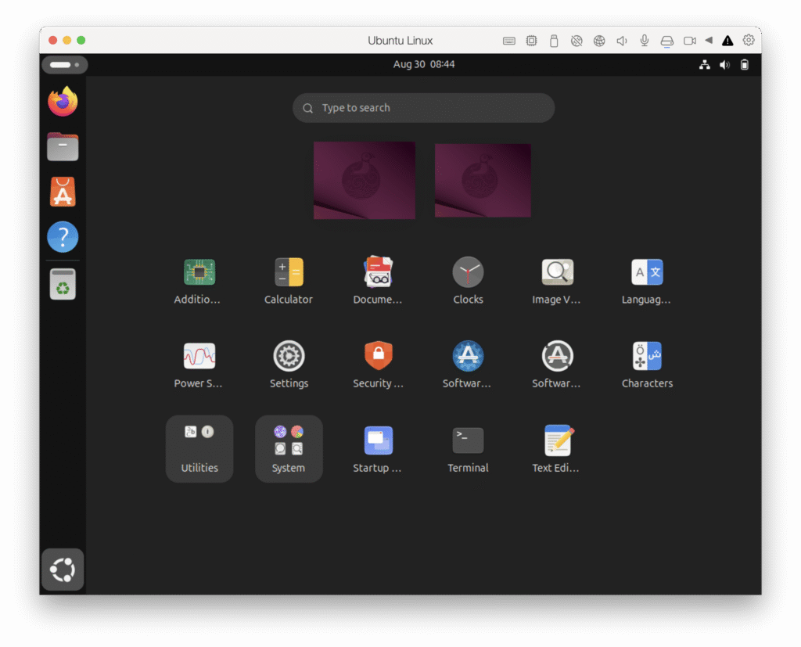The width and height of the screenshot is (801, 647).
Task: Open Firefox from the dock
Action: [x=63, y=102]
